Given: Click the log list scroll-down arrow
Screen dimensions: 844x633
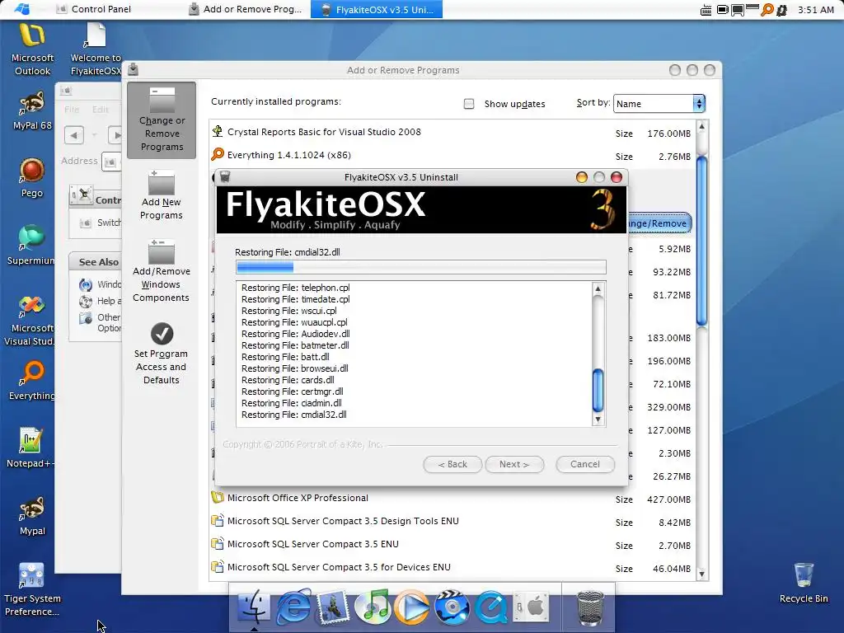Looking at the screenshot, I should [598, 420].
